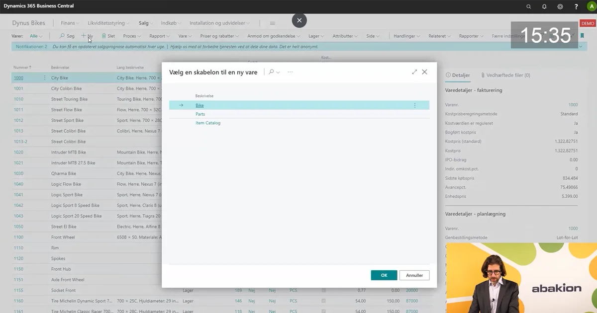The image size is (597, 313).
Task: Expand the Lager action menu
Action: [316, 36]
